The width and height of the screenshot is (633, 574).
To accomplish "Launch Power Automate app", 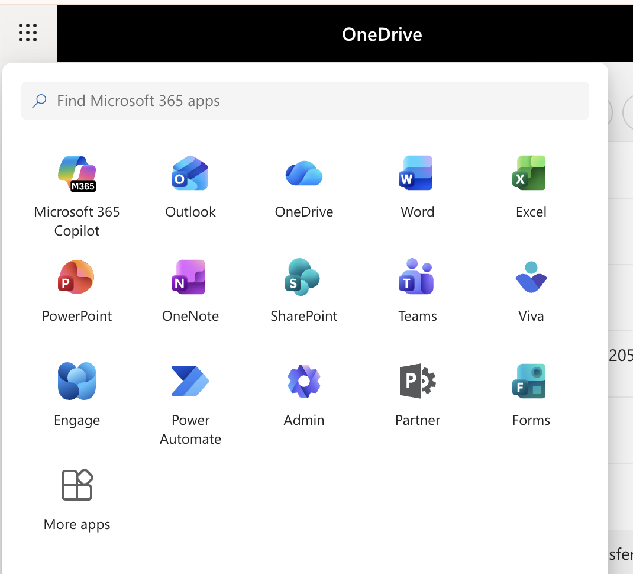I will pyautogui.click(x=190, y=381).
